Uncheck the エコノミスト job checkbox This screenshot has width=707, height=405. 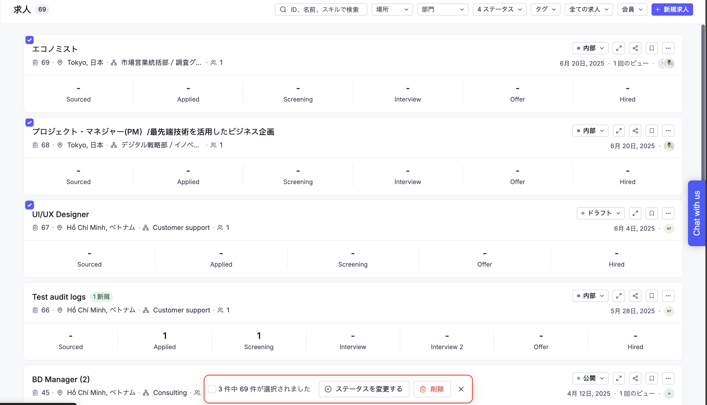click(x=30, y=40)
